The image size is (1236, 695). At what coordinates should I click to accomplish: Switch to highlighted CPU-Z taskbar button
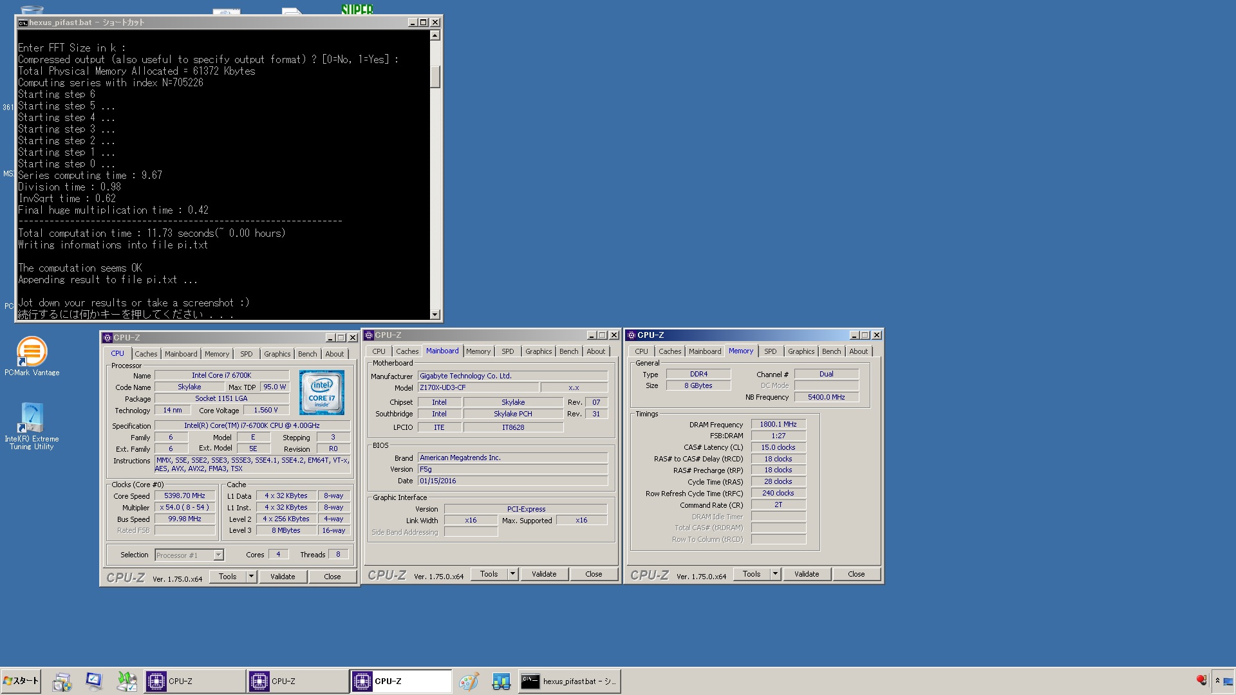401,681
